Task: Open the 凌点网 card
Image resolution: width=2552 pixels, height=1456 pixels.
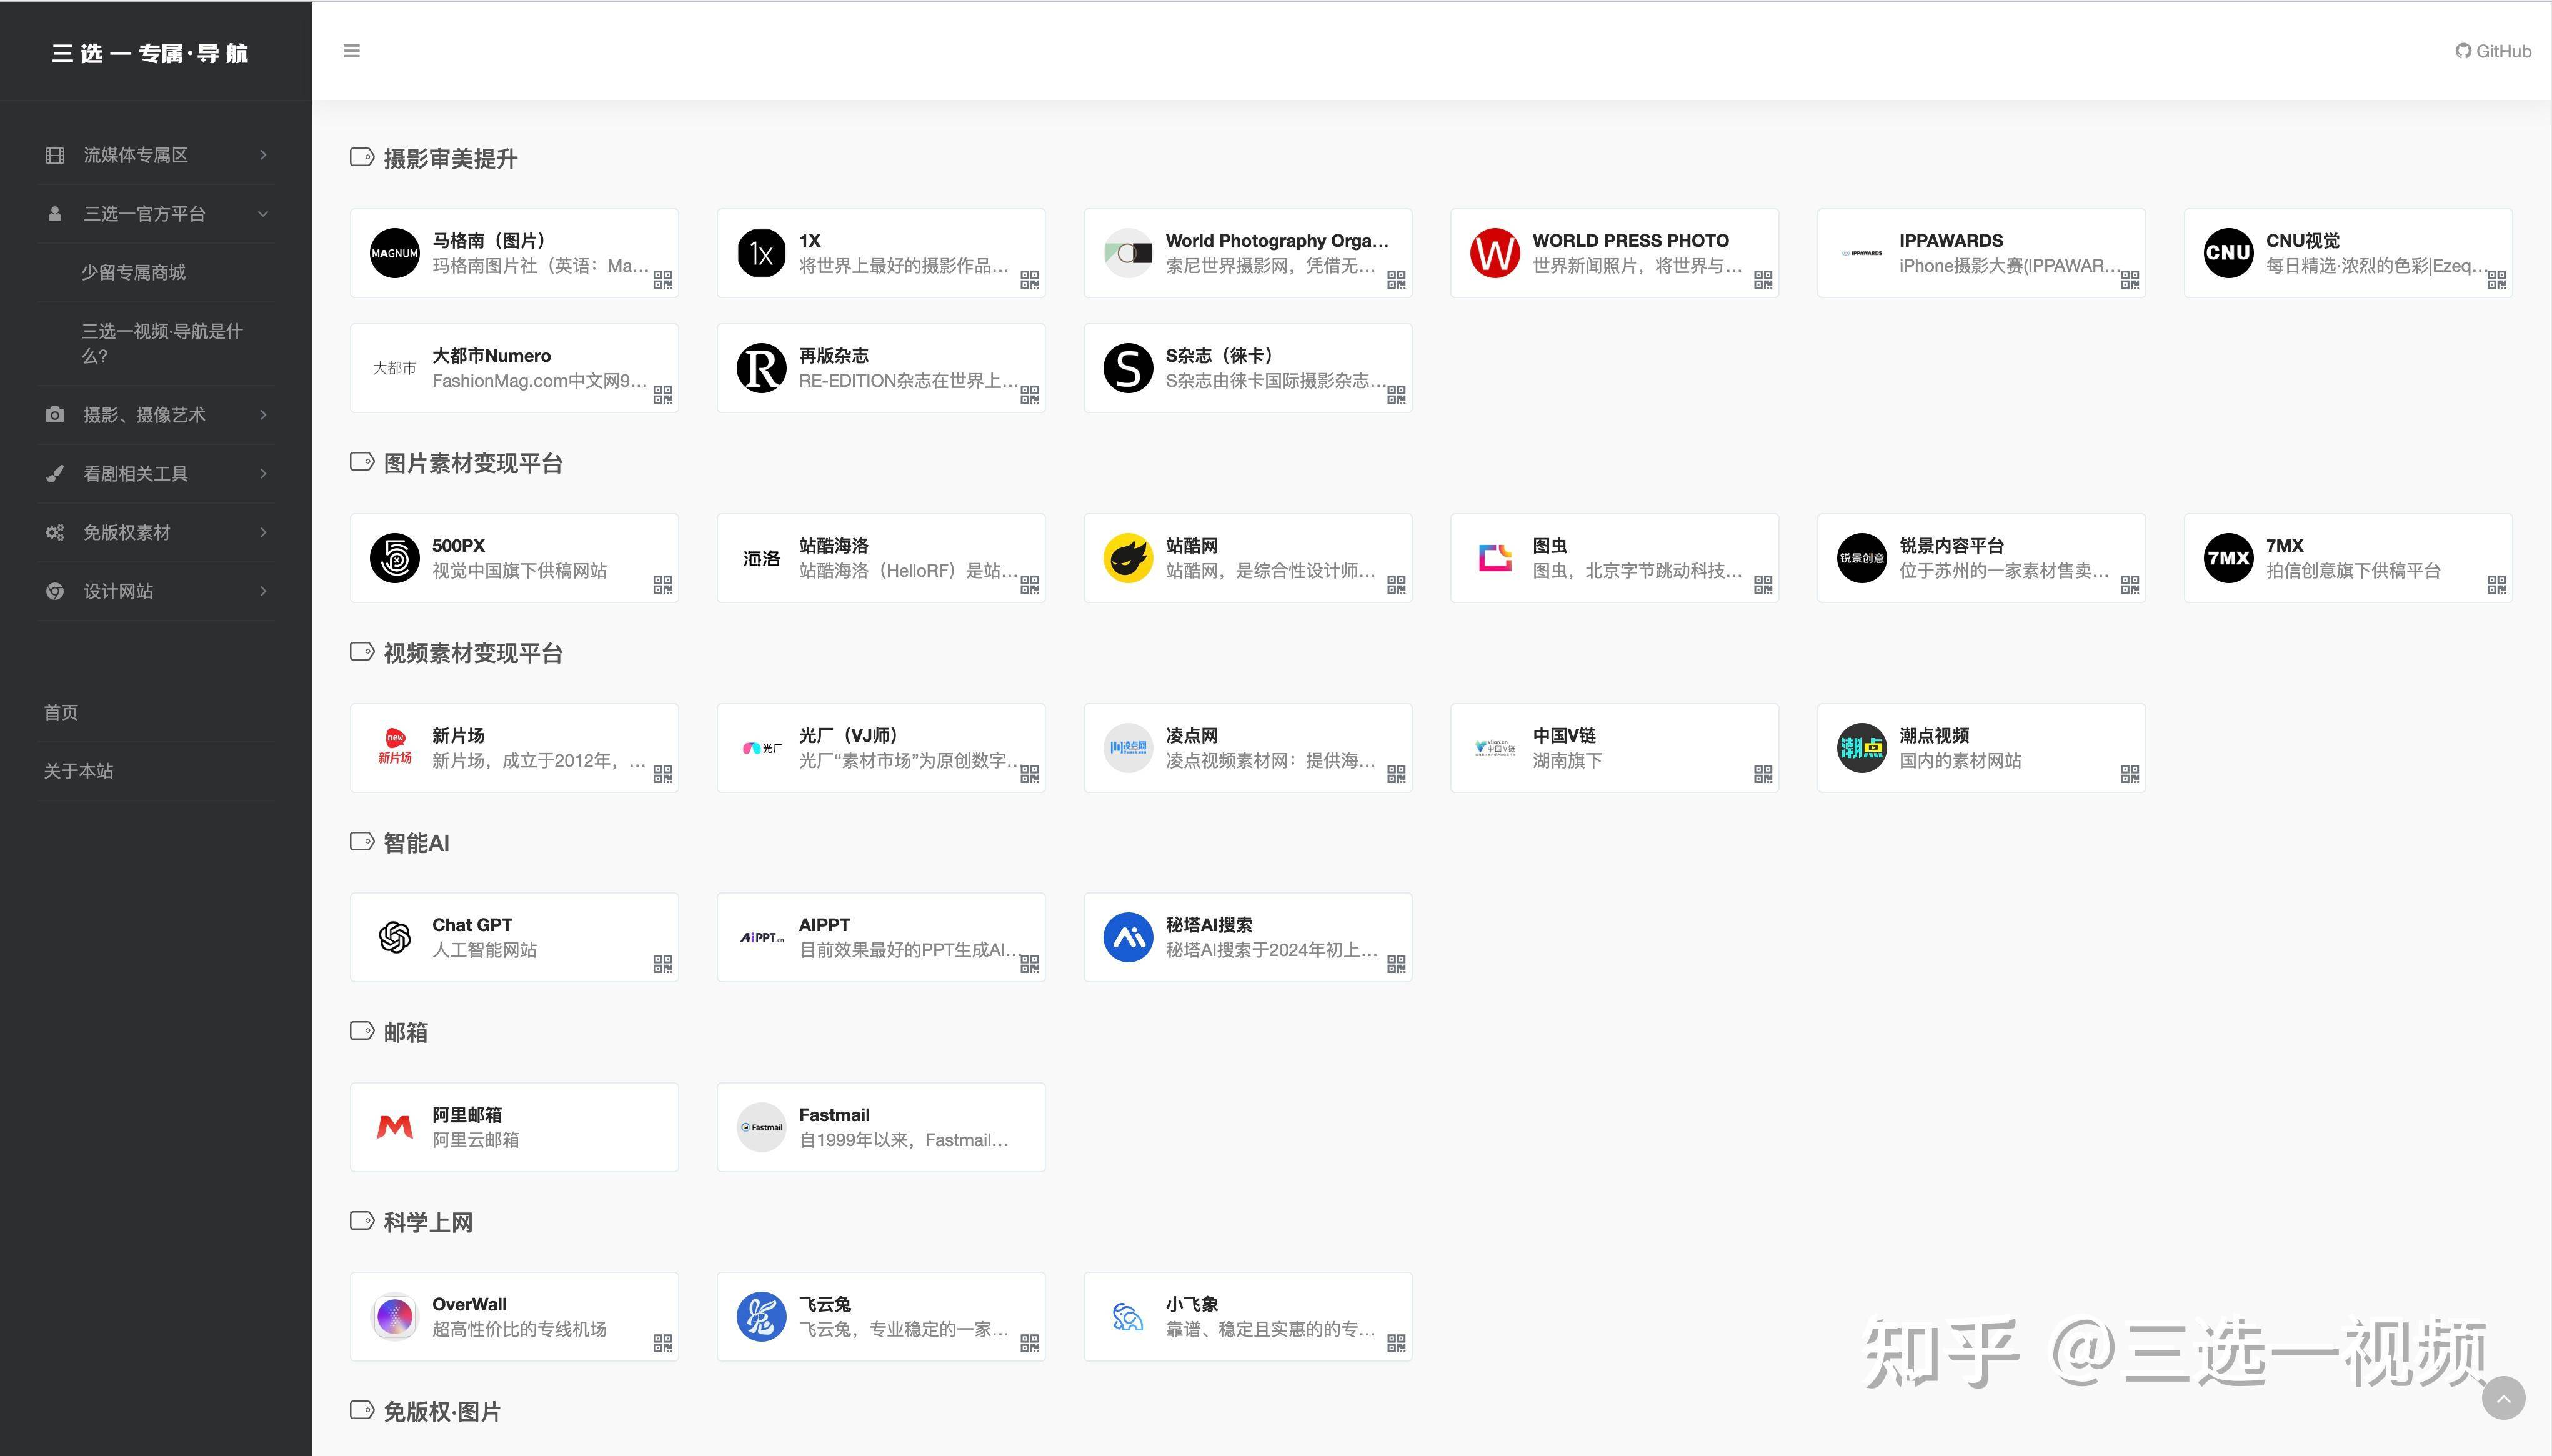Action: tap(1248, 748)
